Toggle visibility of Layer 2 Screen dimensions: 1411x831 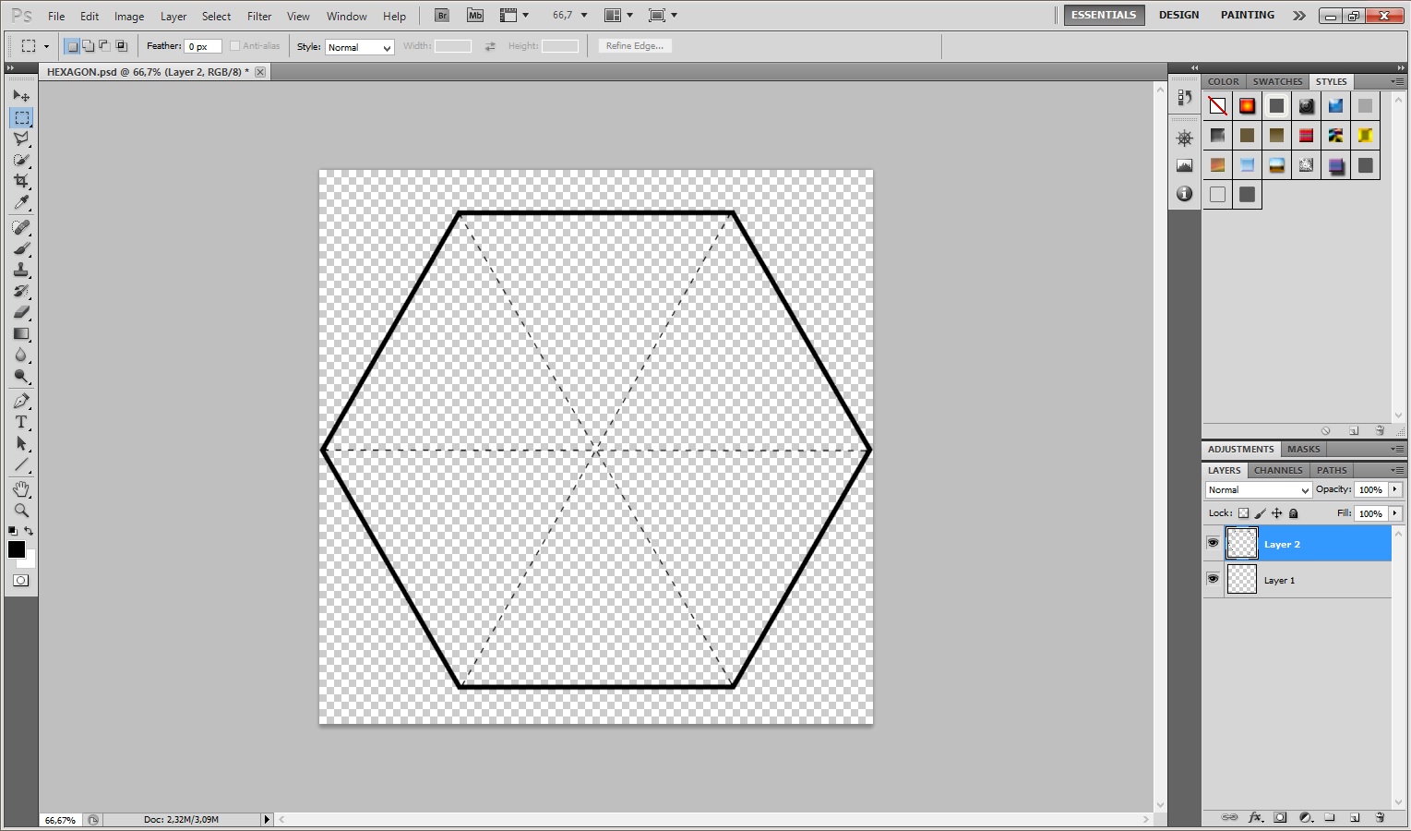pos(1214,544)
